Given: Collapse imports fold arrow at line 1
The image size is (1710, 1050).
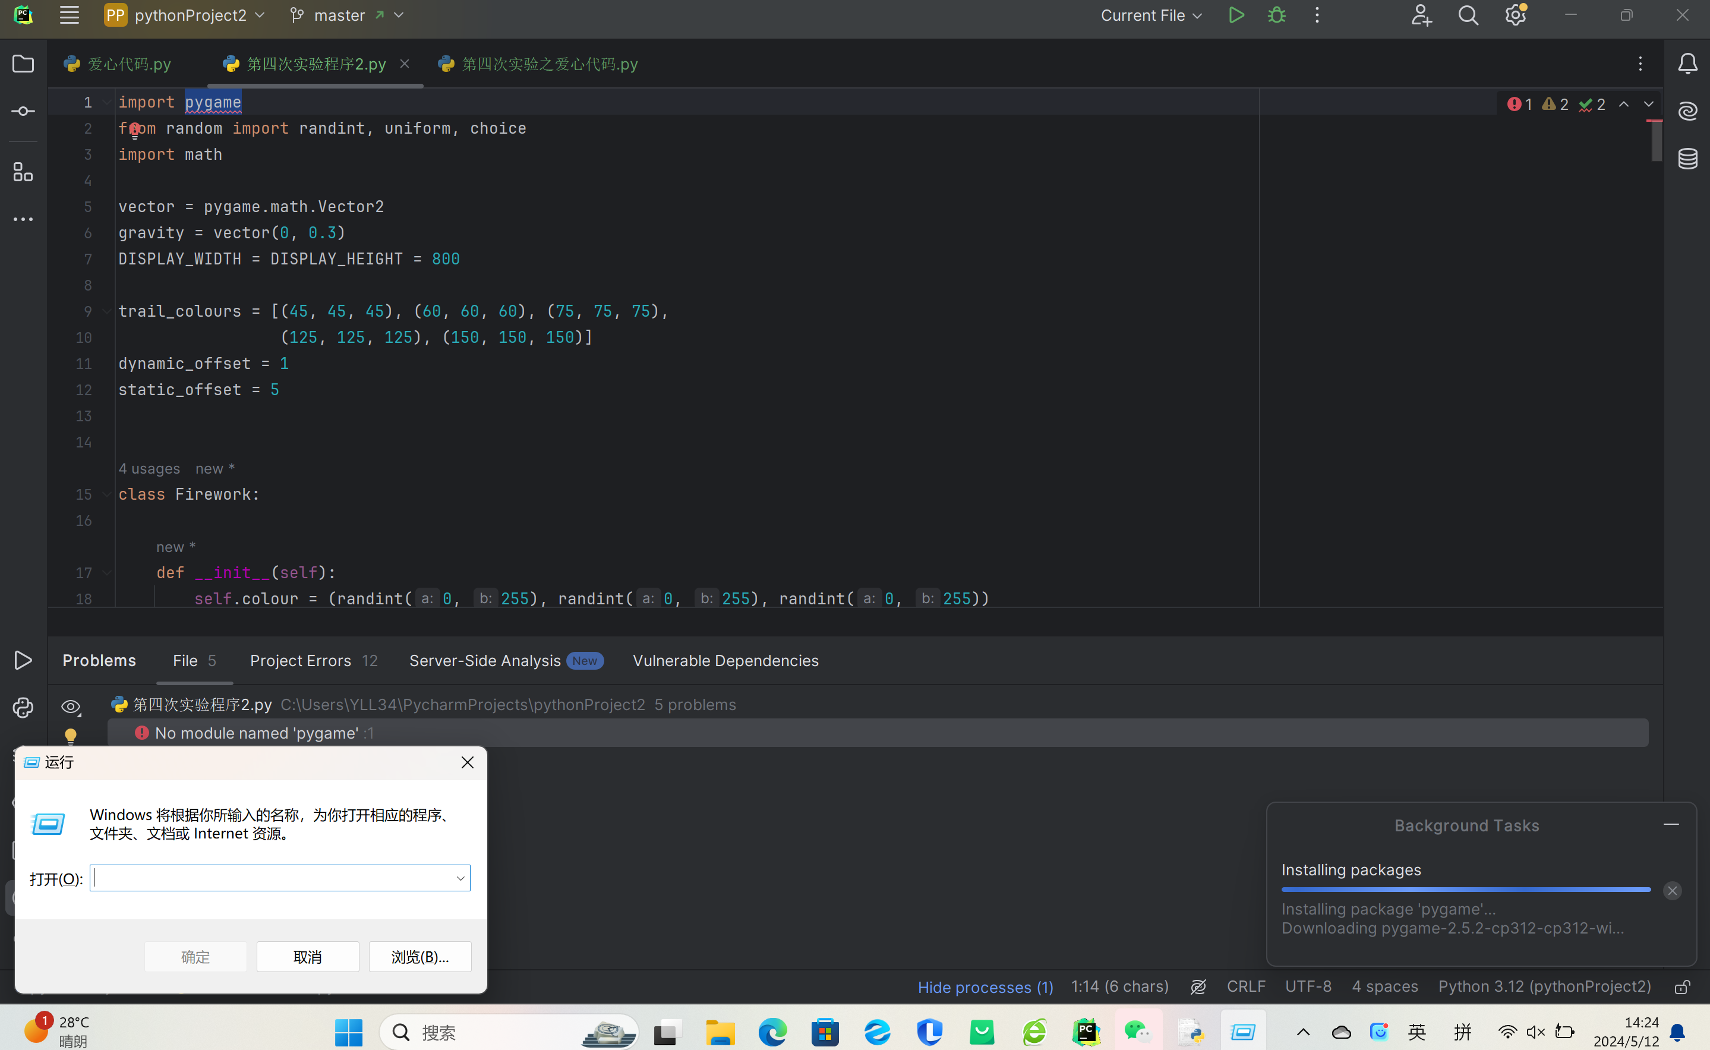Looking at the screenshot, I should 107,102.
